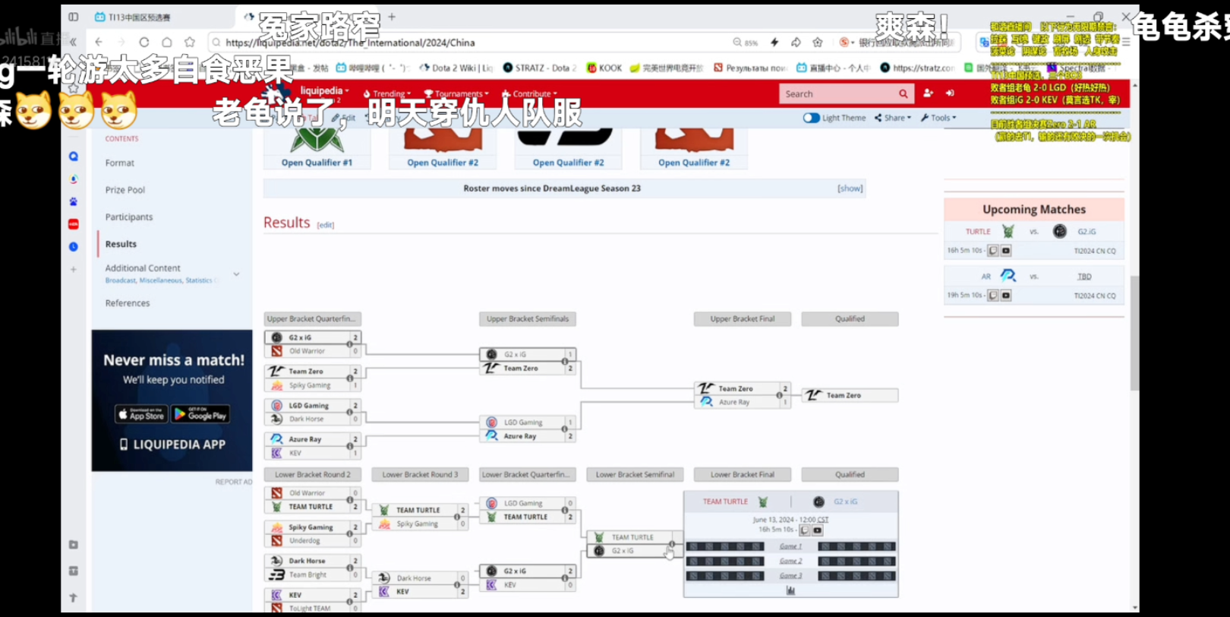
Task: Expand Additional Content in contents sidebar
Action: point(236,274)
